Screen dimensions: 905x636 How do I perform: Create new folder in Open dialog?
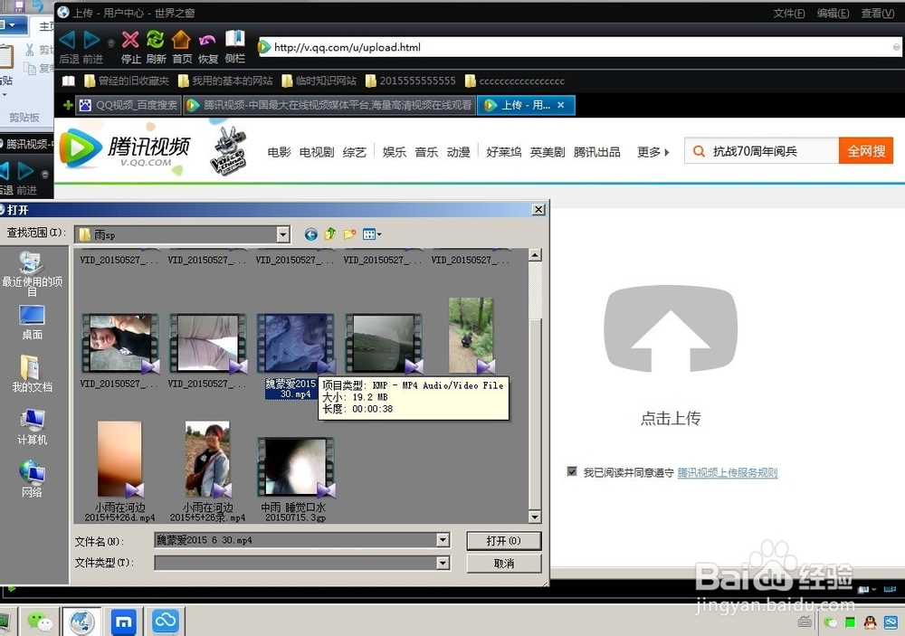coord(349,233)
